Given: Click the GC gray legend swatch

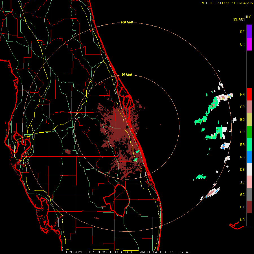Looking at the screenshot, I should click(249, 194).
